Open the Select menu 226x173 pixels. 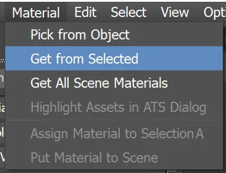coord(129,12)
